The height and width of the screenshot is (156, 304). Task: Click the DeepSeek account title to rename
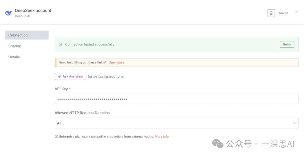pos(33,10)
